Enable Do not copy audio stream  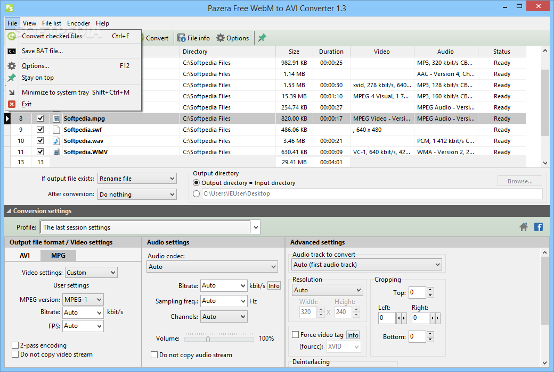point(154,354)
